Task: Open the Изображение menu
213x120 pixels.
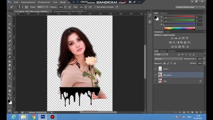Action: click(x=44, y=2)
